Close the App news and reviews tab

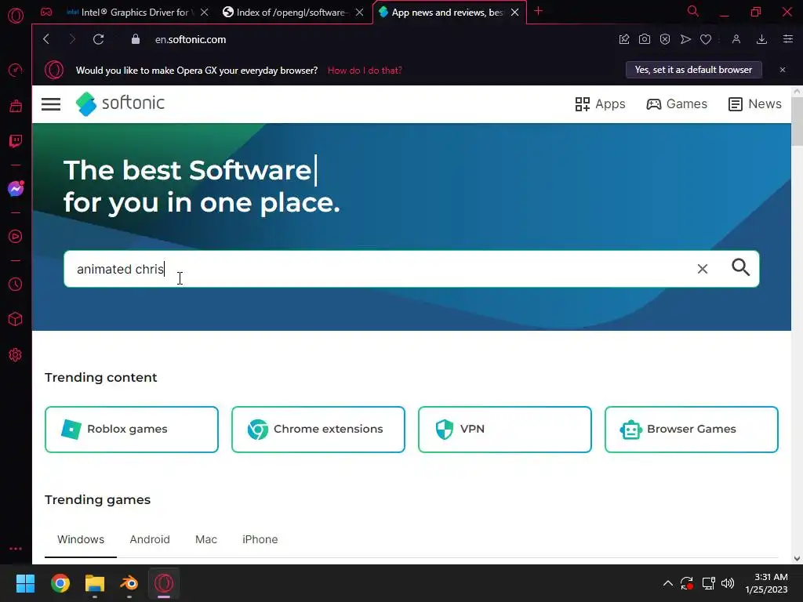pos(515,13)
